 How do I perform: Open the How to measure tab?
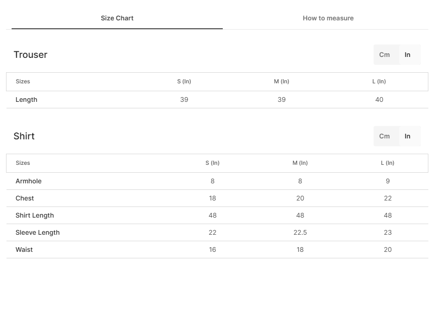[x=328, y=18]
